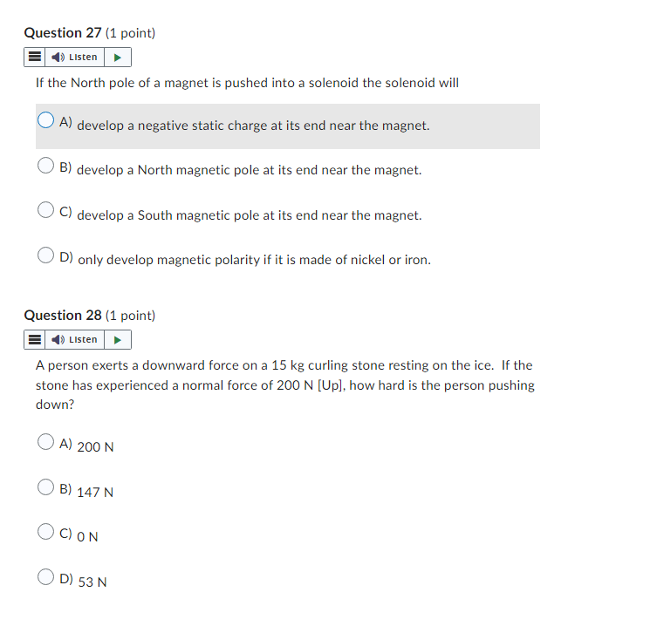Open the ReadSpeaker menu icon for Question 27

click(33, 58)
